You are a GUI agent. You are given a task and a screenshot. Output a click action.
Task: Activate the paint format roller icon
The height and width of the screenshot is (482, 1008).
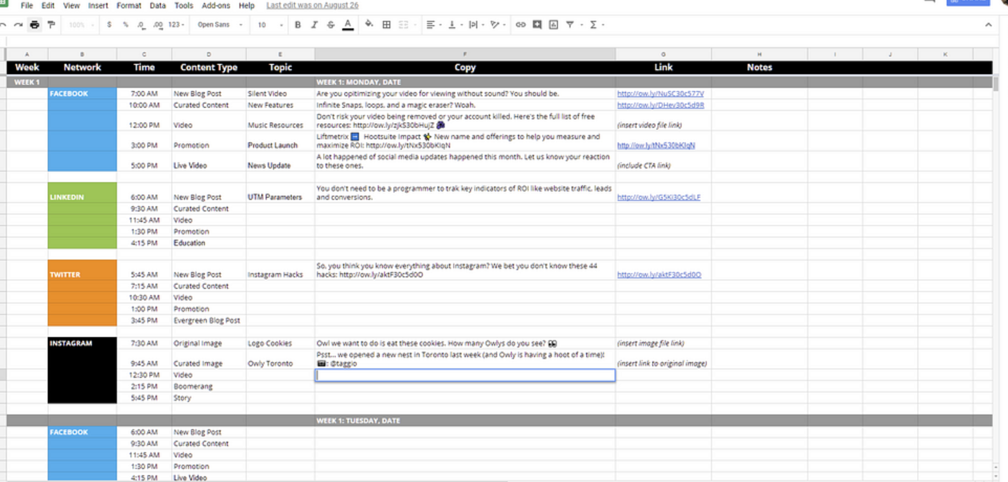pos(51,25)
